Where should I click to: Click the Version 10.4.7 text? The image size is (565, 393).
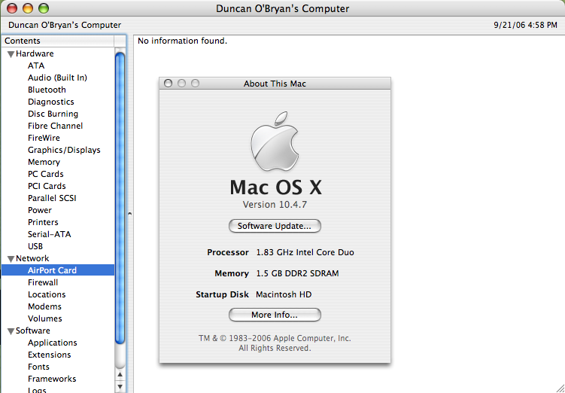pos(275,205)
